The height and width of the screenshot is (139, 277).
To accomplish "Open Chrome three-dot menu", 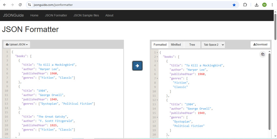I will point(272,5).
